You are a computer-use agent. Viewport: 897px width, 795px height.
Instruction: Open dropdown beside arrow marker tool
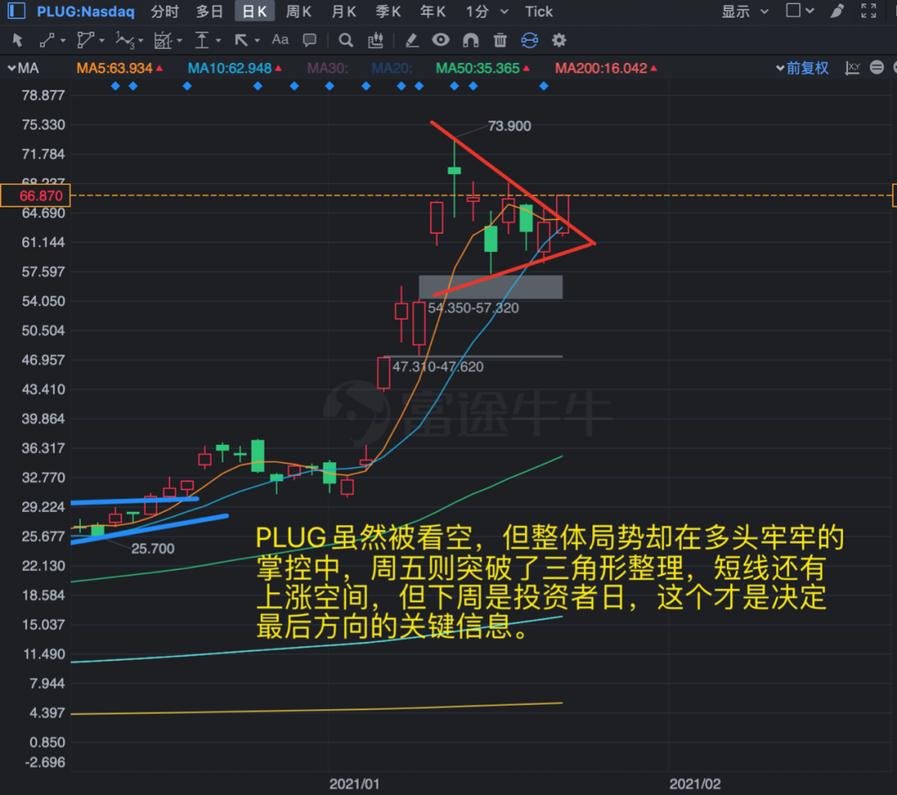click(257, 41)
